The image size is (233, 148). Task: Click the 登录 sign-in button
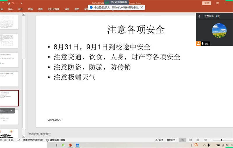[x=206, y=3]
